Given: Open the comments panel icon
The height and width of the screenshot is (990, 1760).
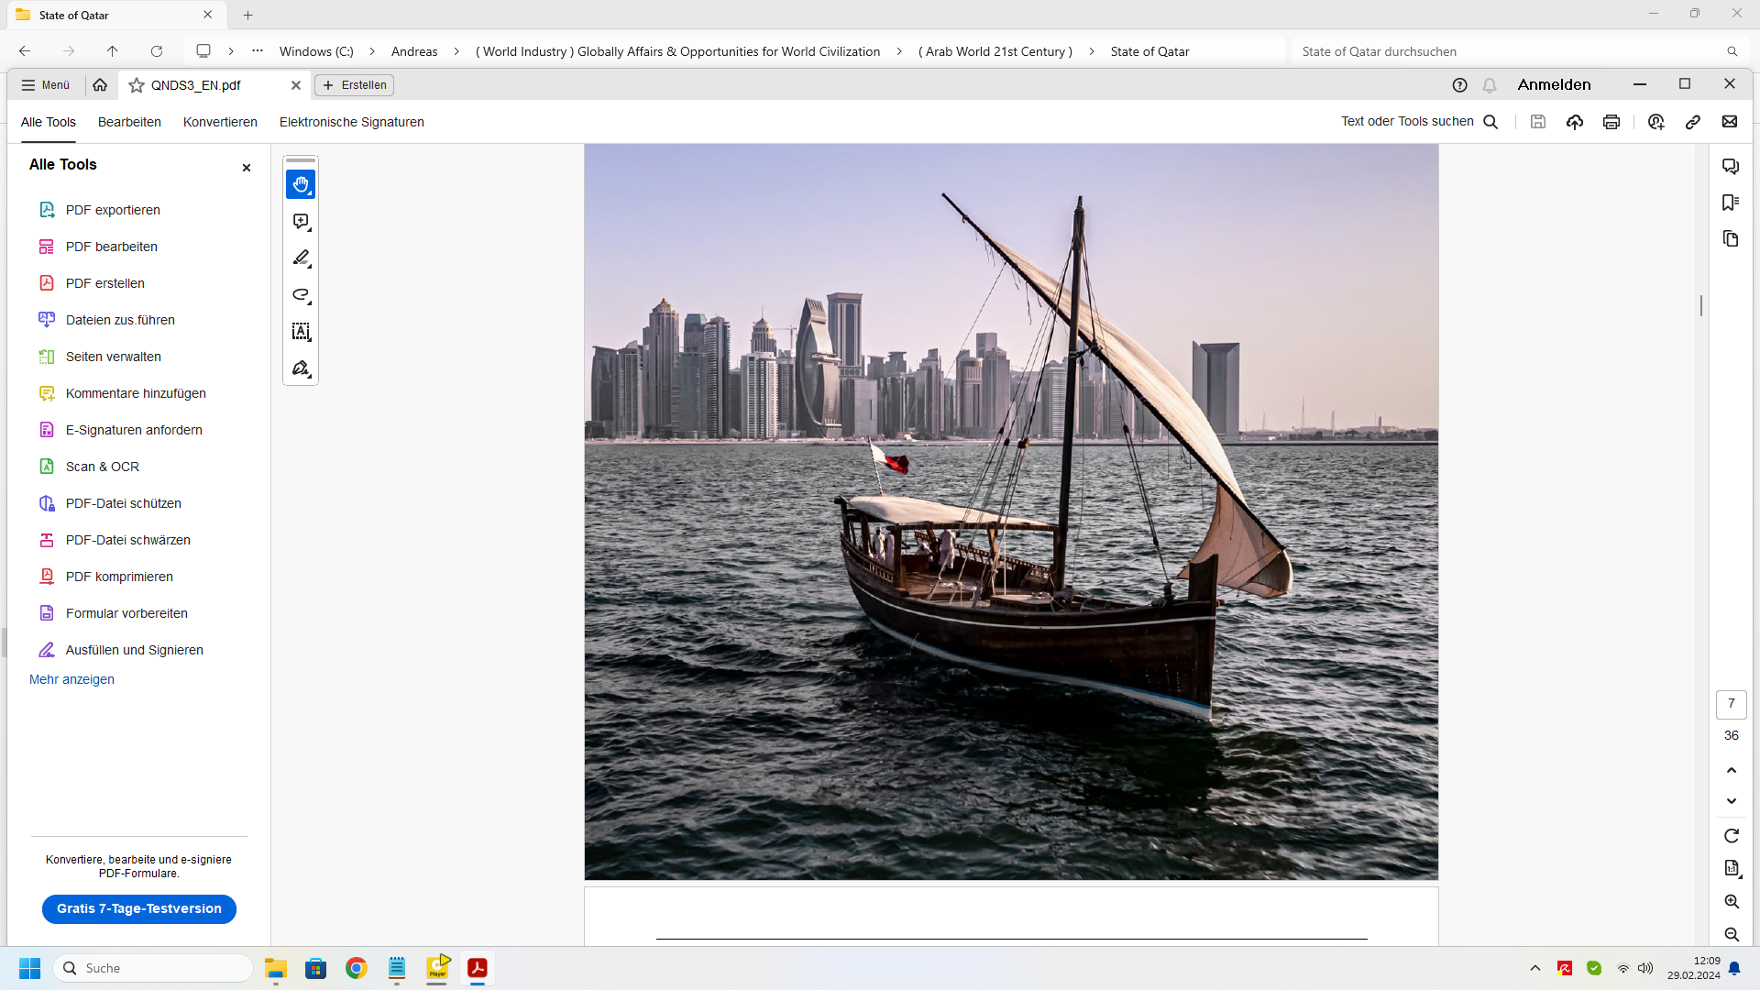Looking at the screenshot, I should pos(1731,166).
